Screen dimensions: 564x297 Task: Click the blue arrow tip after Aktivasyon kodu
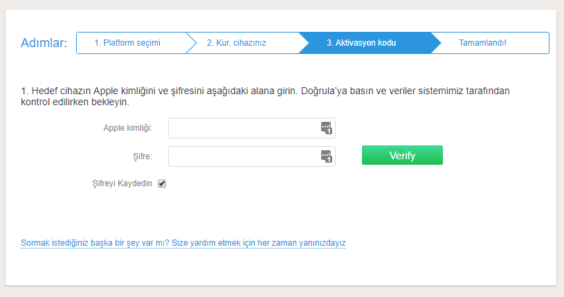point(435,43)
